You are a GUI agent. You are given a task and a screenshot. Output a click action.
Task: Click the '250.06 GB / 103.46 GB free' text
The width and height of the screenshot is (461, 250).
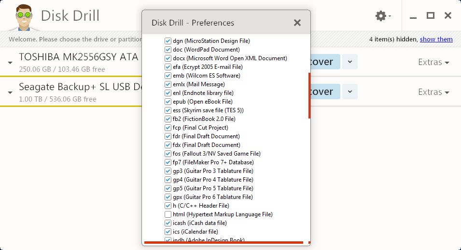coord(62,69)
